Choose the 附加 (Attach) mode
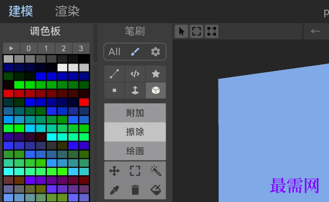329x202 pixels. click(135, 113)
